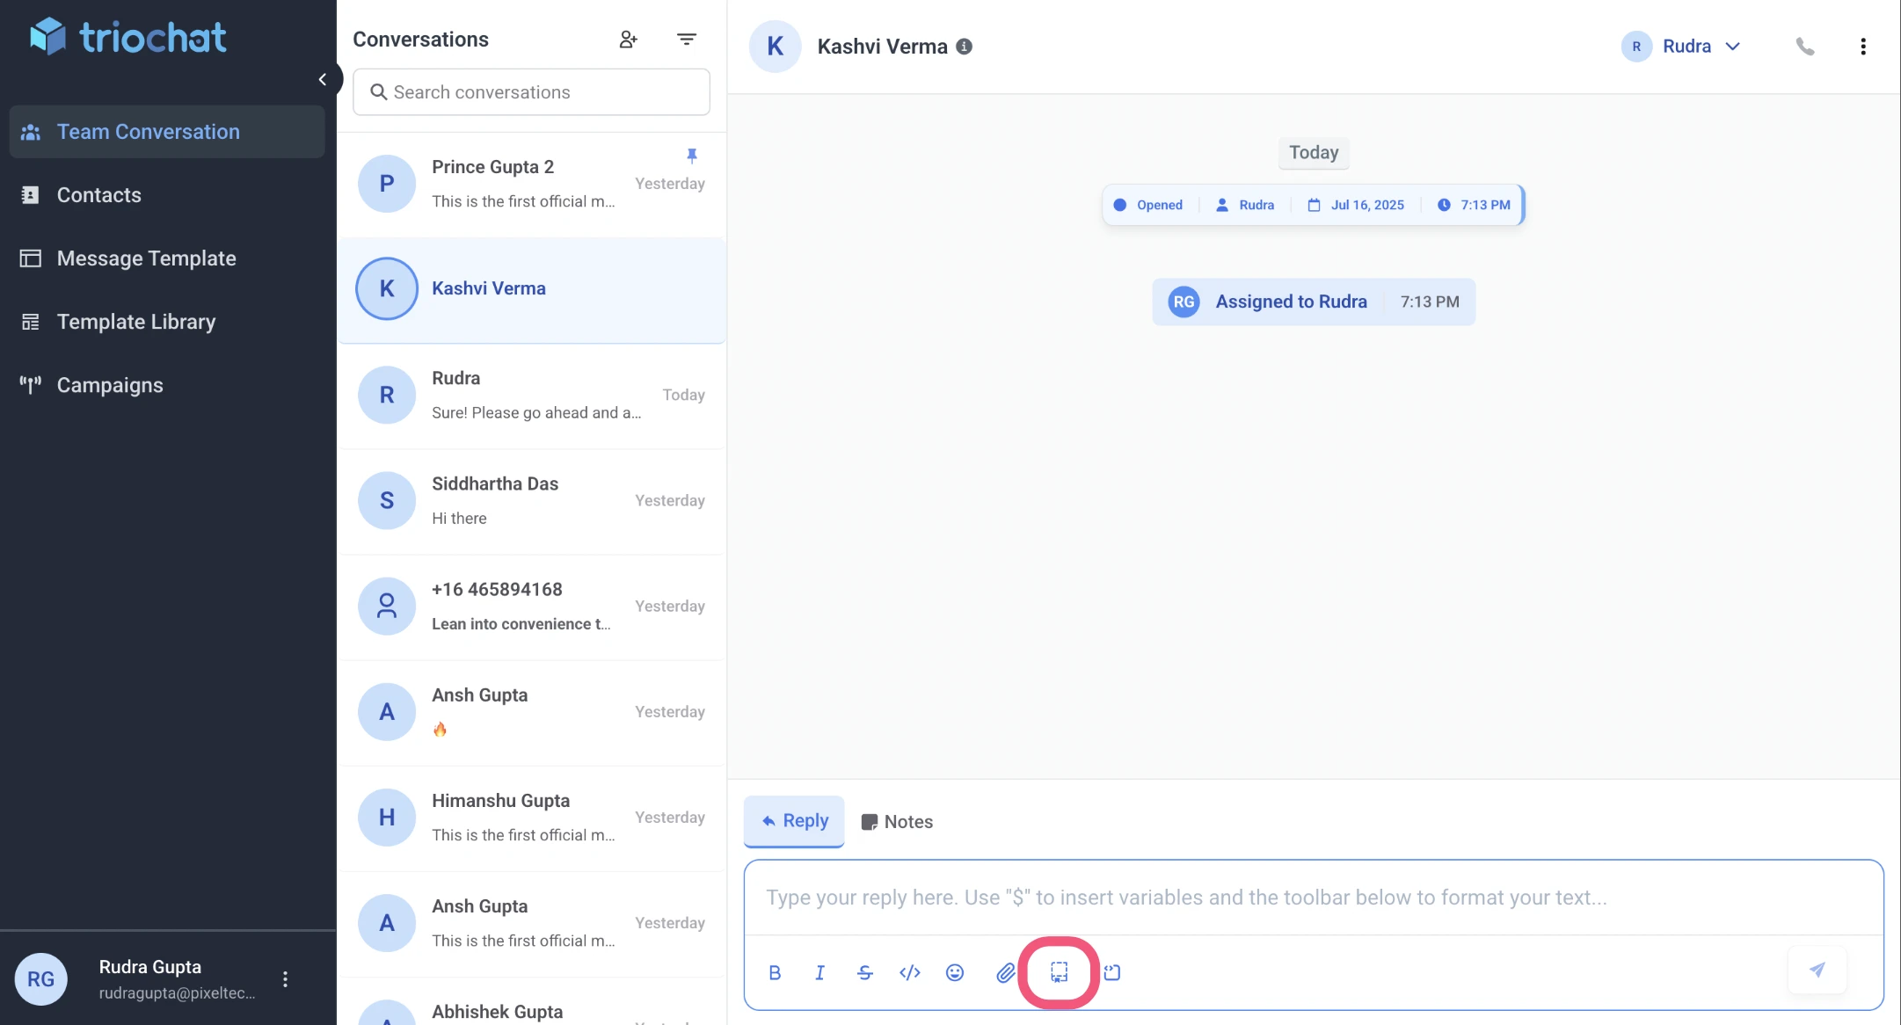Open the chat header three-dot menu
This screenshot has height=1025, width=1901.
[1862, 47]
